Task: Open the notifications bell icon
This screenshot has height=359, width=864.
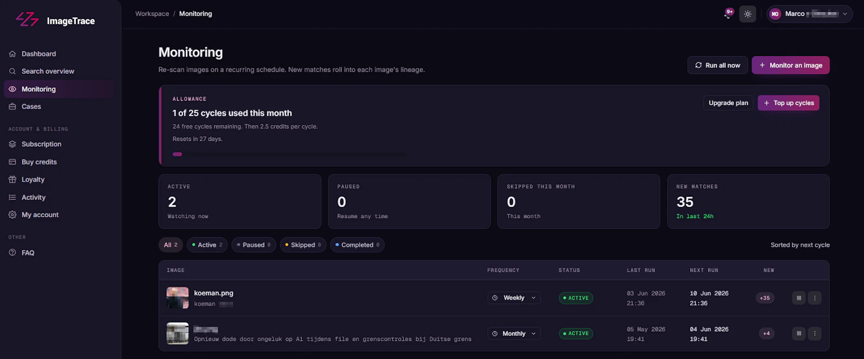Action: pyautogui.click(x=728, y=14)
